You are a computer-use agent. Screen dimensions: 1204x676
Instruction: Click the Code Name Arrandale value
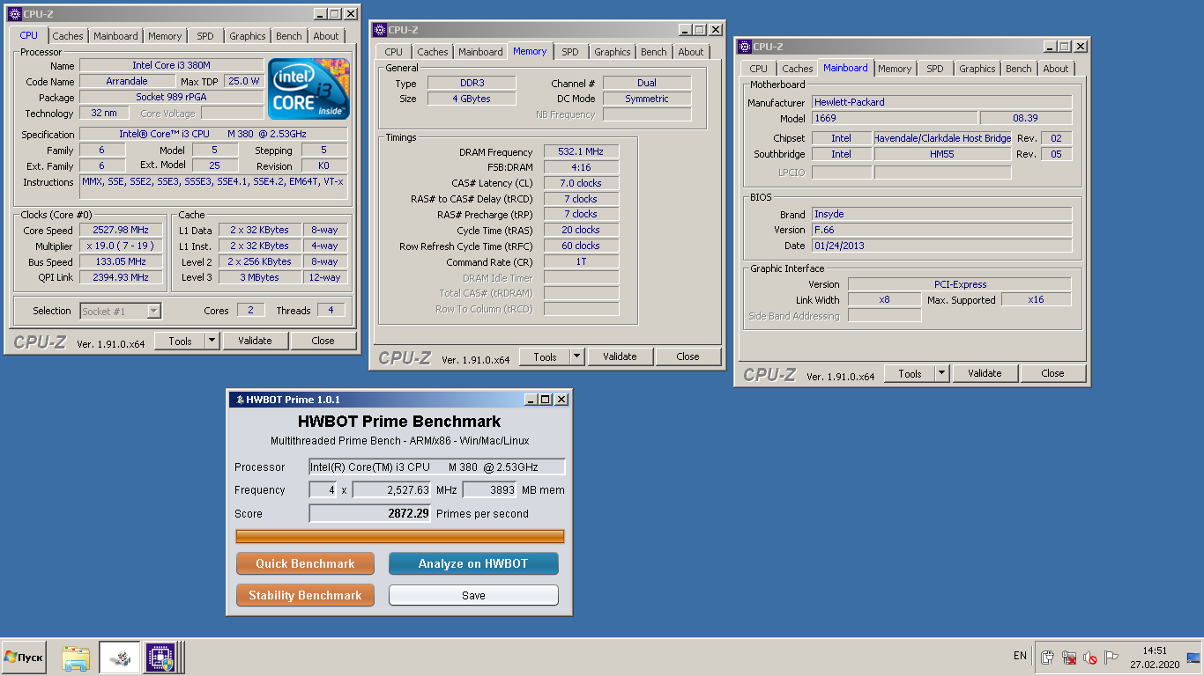point(127,81)
